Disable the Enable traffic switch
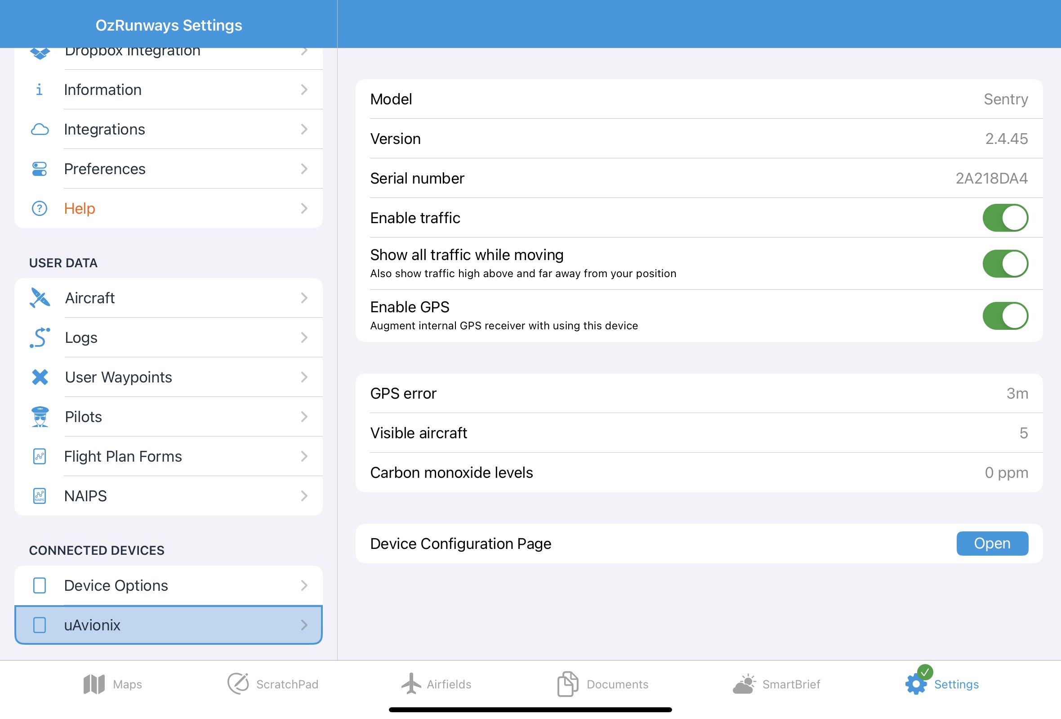Screen dimensions: 1061x719 point(1005,218)
